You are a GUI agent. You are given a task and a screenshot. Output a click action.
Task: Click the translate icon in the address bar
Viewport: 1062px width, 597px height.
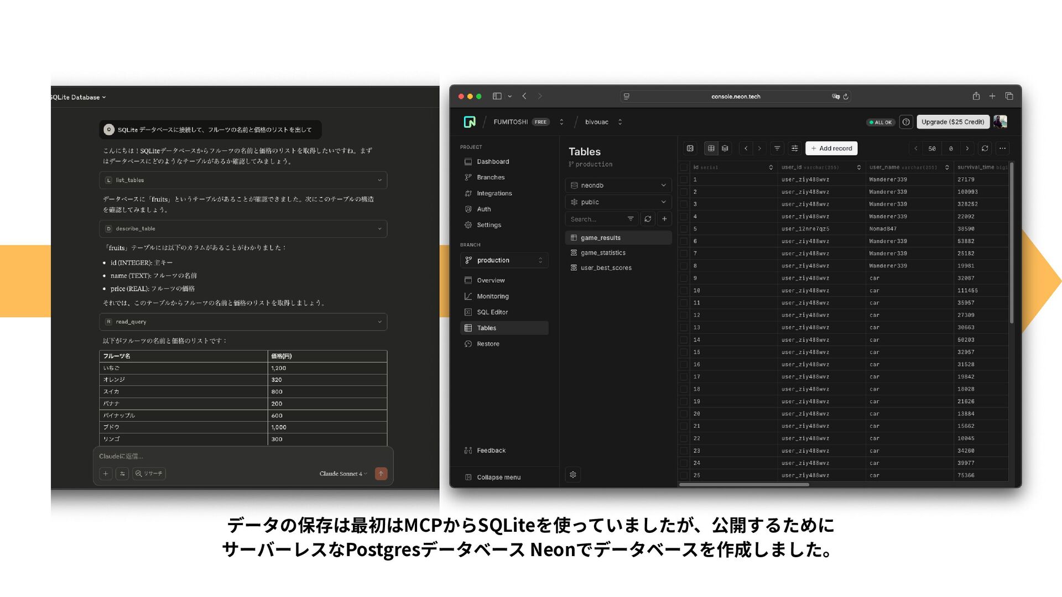click(836, 97)
